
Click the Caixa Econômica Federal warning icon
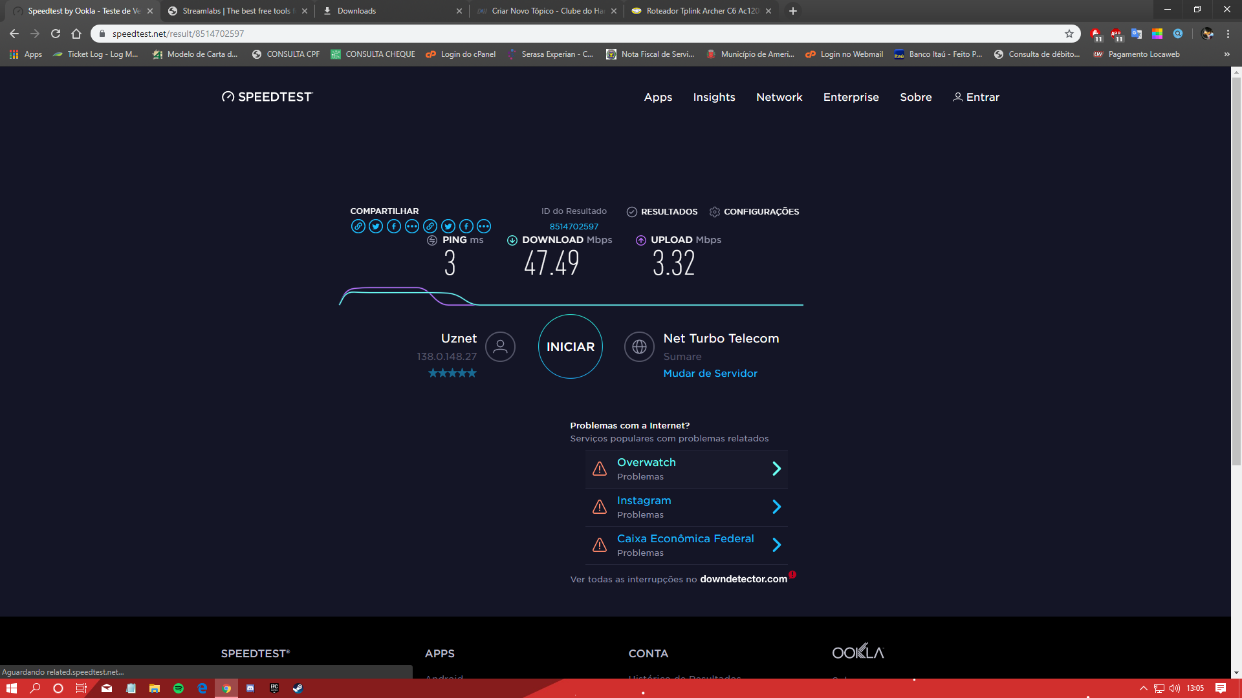[x=600, y=545]
